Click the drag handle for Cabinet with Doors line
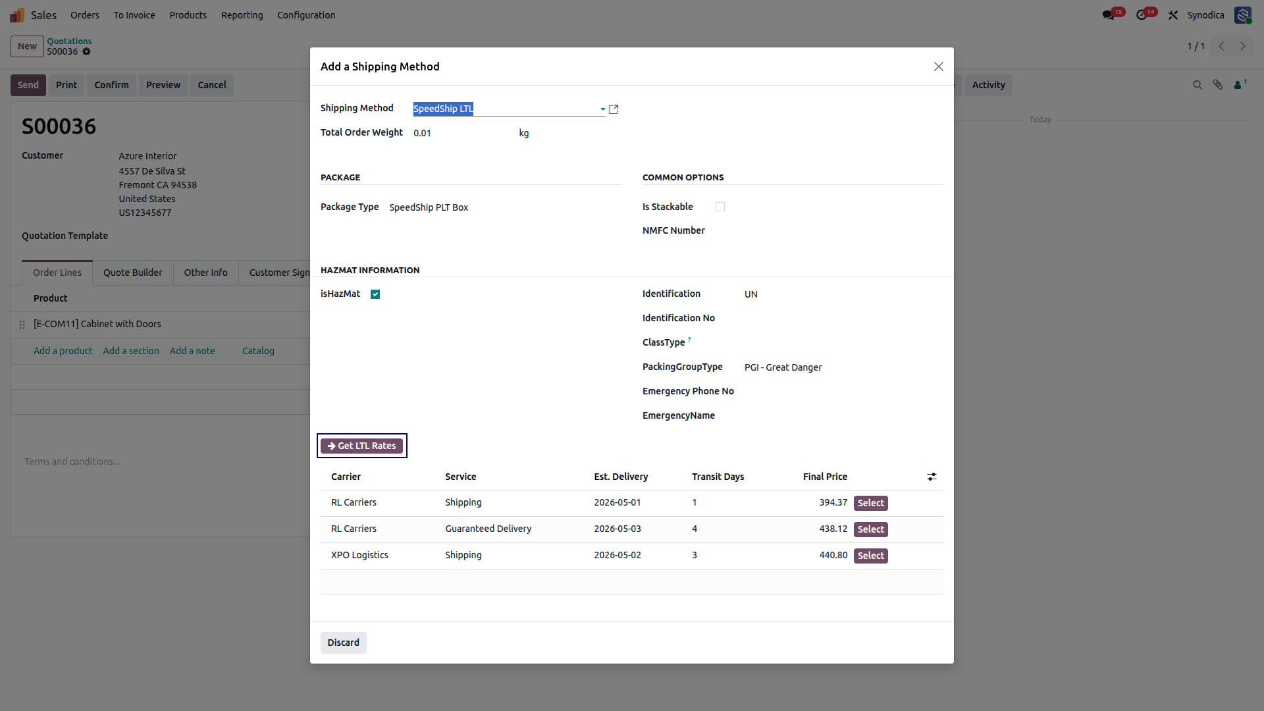1264x711 pixels. click(22, 325)
